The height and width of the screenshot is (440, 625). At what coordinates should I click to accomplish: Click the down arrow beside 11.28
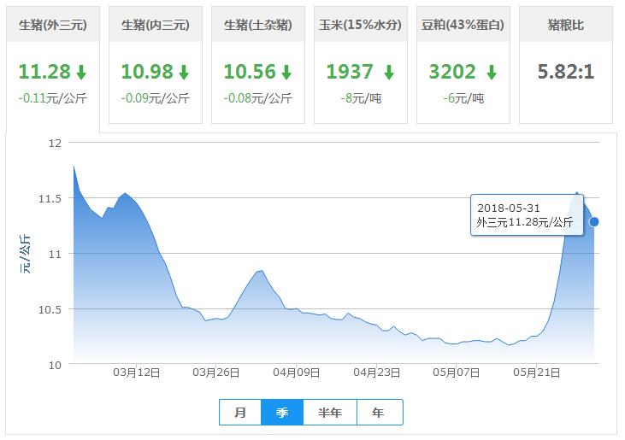pos(80,72)
